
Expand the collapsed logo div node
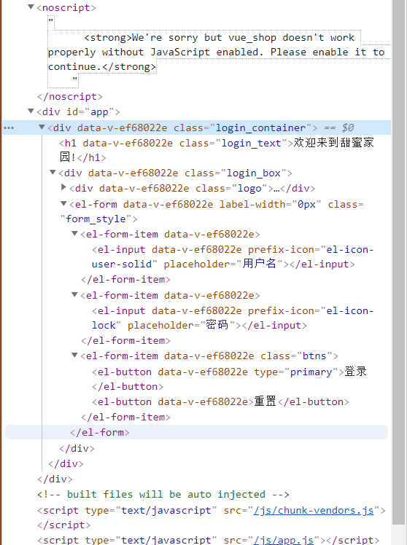point(63,187)
